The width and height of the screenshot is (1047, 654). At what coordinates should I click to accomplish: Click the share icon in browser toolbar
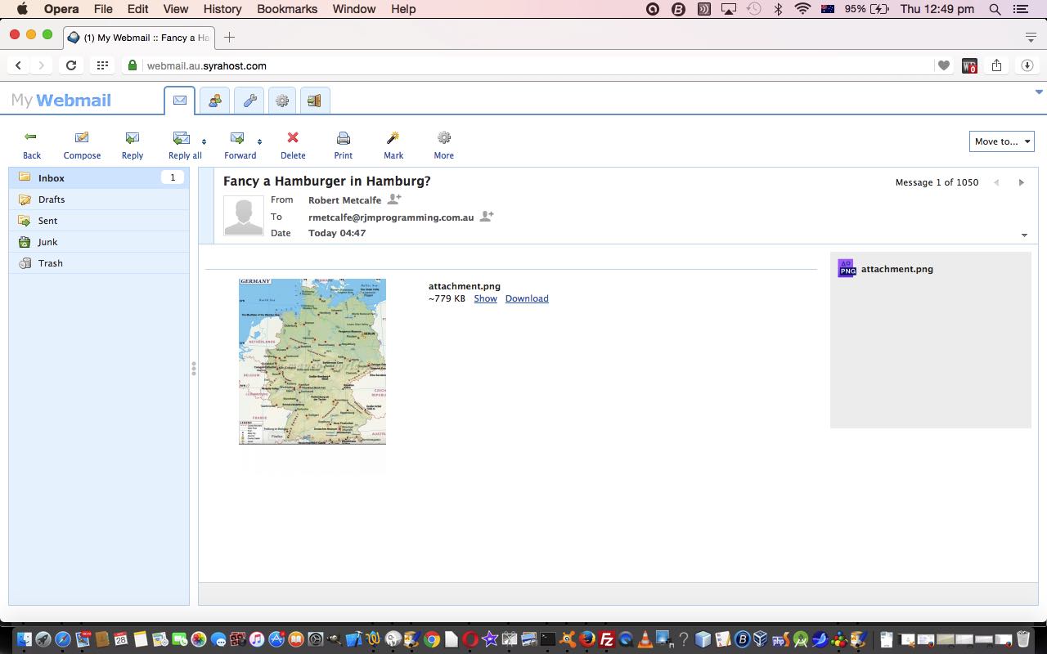pyautogui.click(x=996, y=65)
